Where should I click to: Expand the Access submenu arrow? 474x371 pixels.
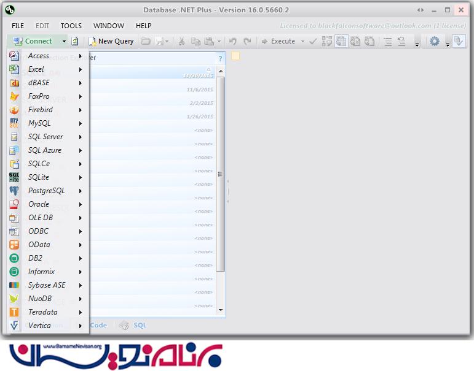[81, 56]
